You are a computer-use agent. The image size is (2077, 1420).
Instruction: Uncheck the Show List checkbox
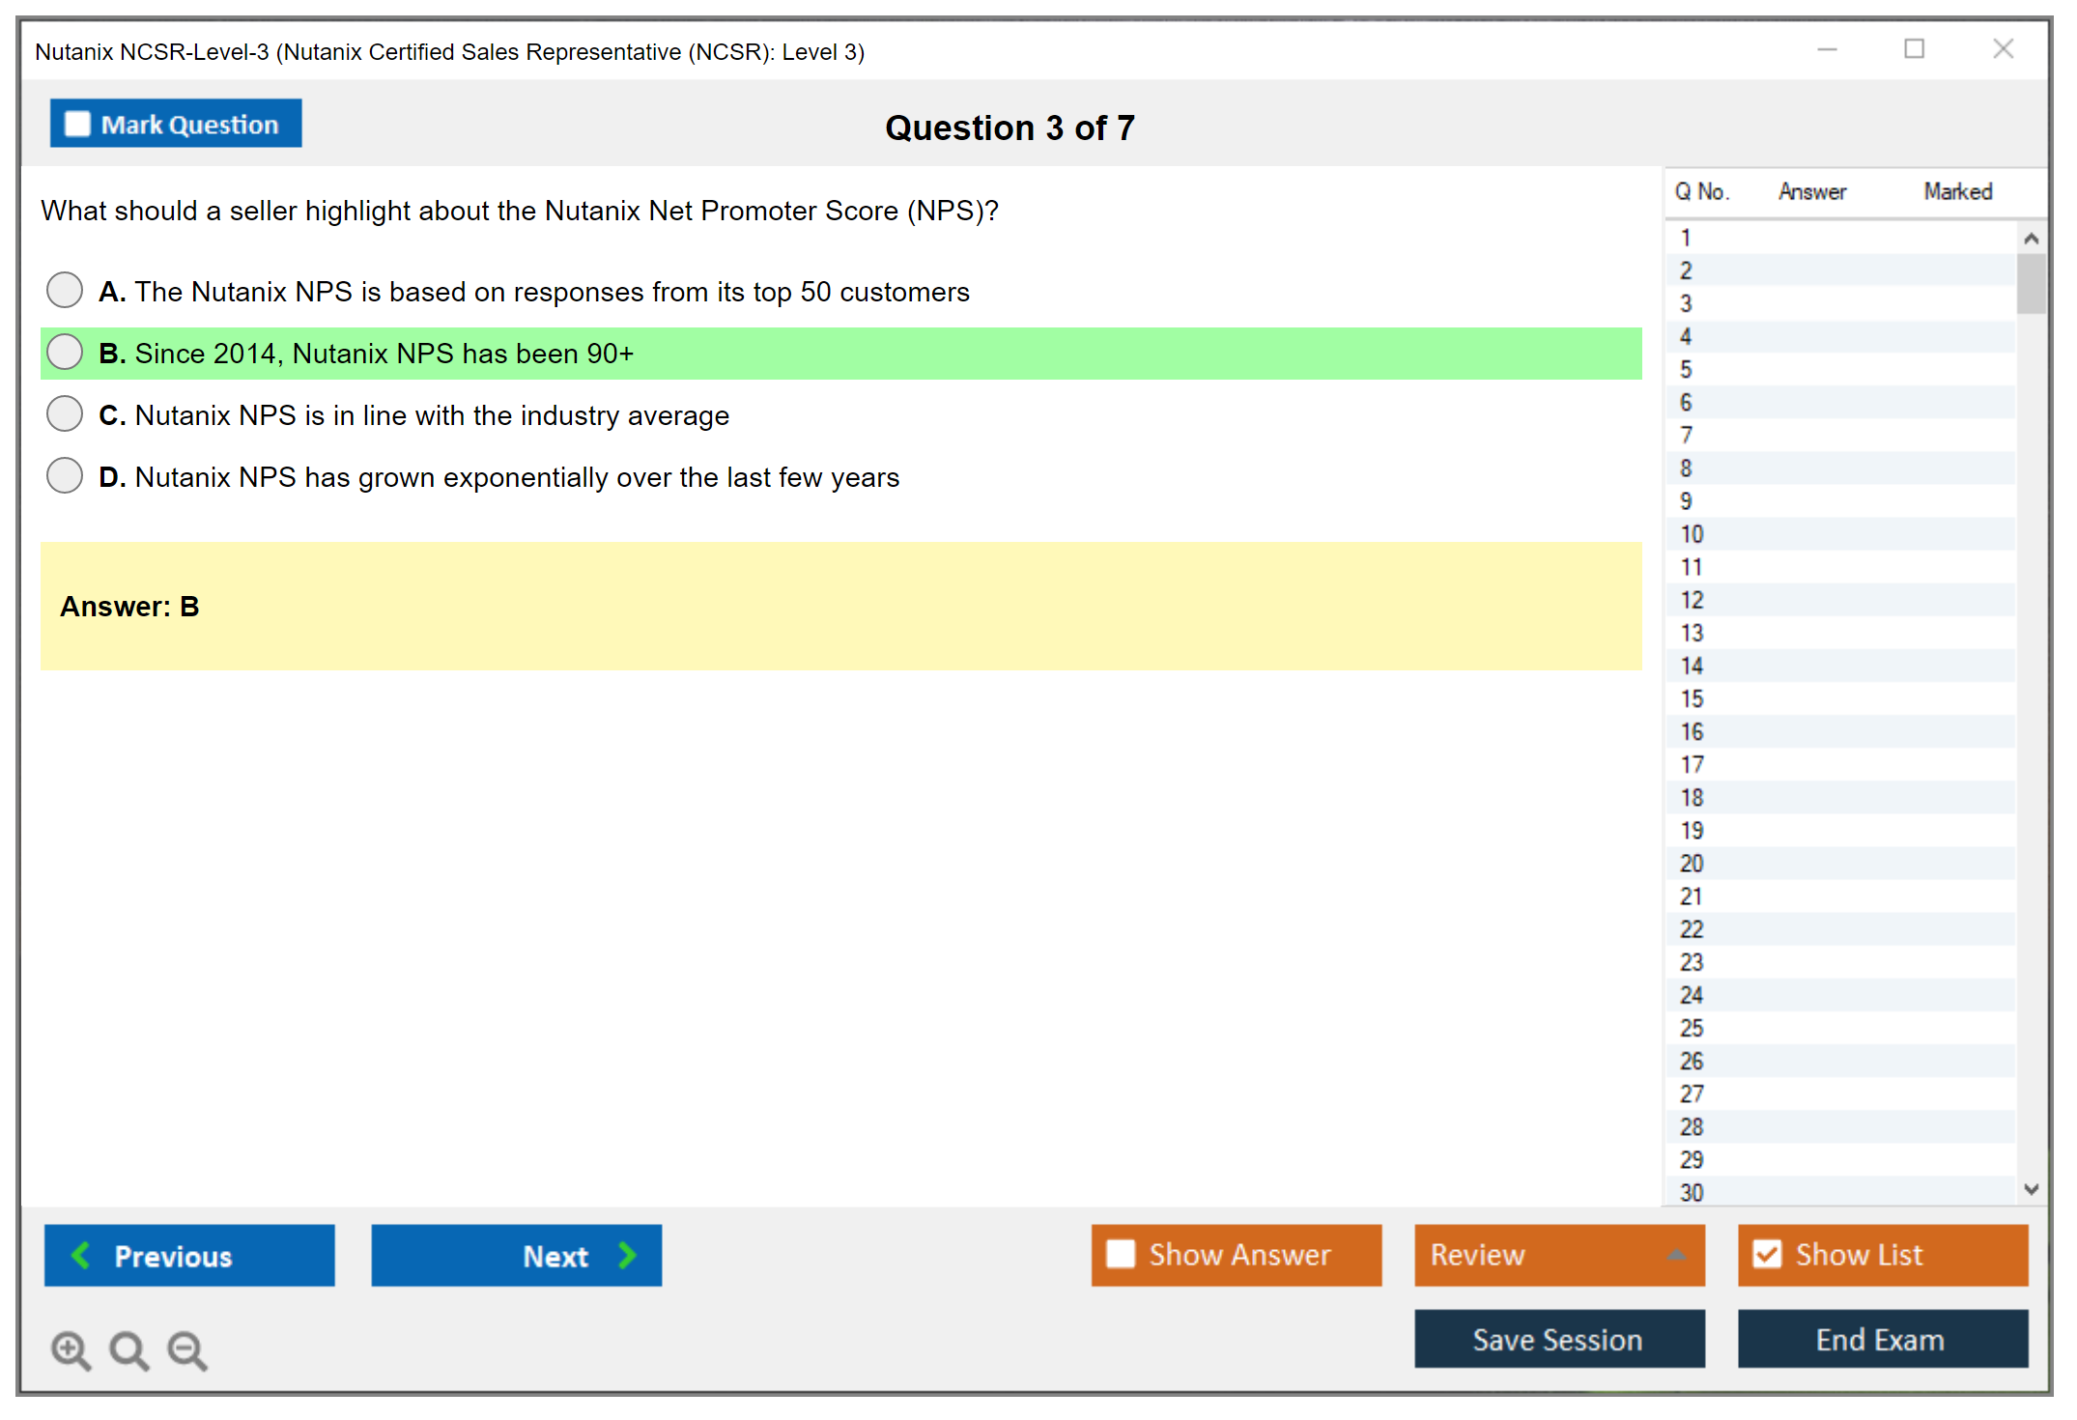coord(1767,1254)
